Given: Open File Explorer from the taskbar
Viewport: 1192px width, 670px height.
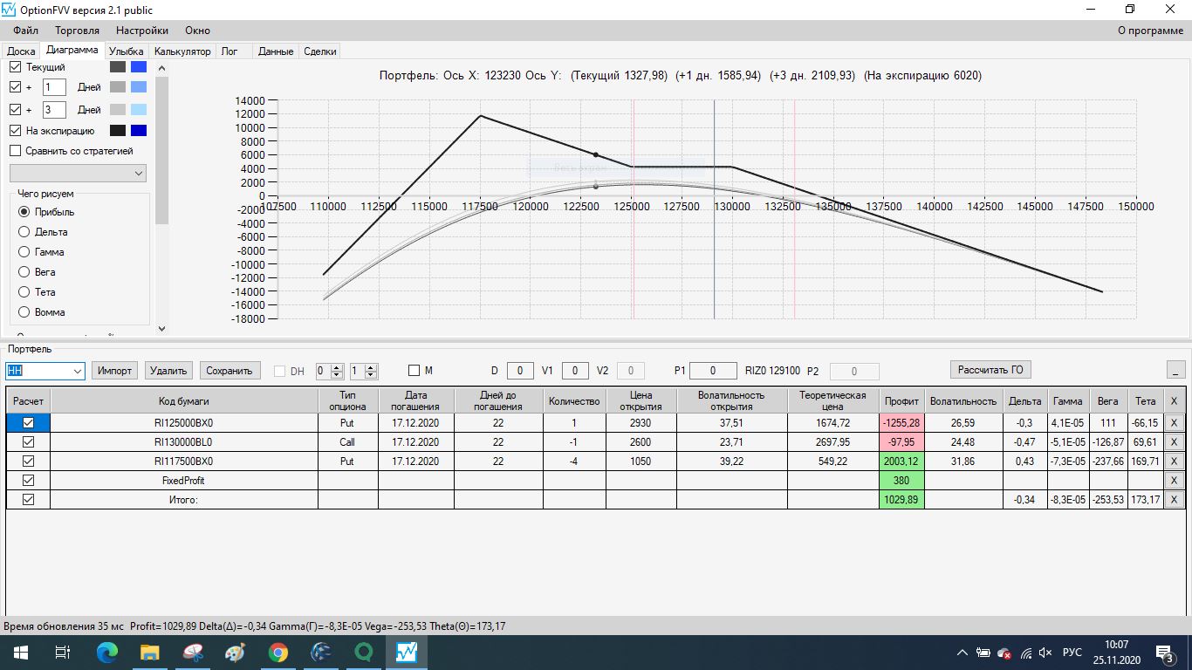Looking at the screenshot, I should [150, 652].
